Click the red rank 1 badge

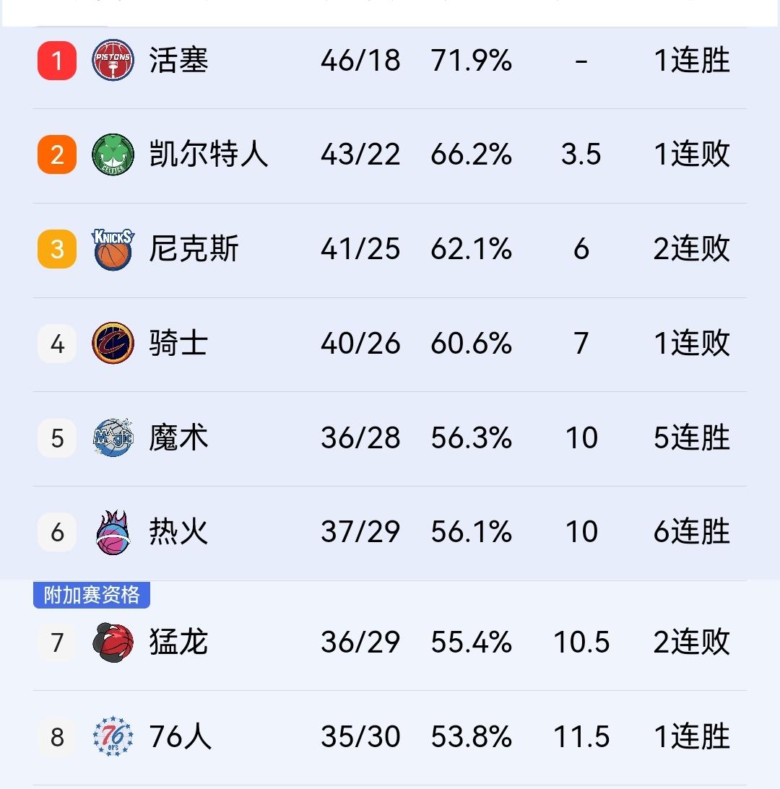[x=56, y=61]
